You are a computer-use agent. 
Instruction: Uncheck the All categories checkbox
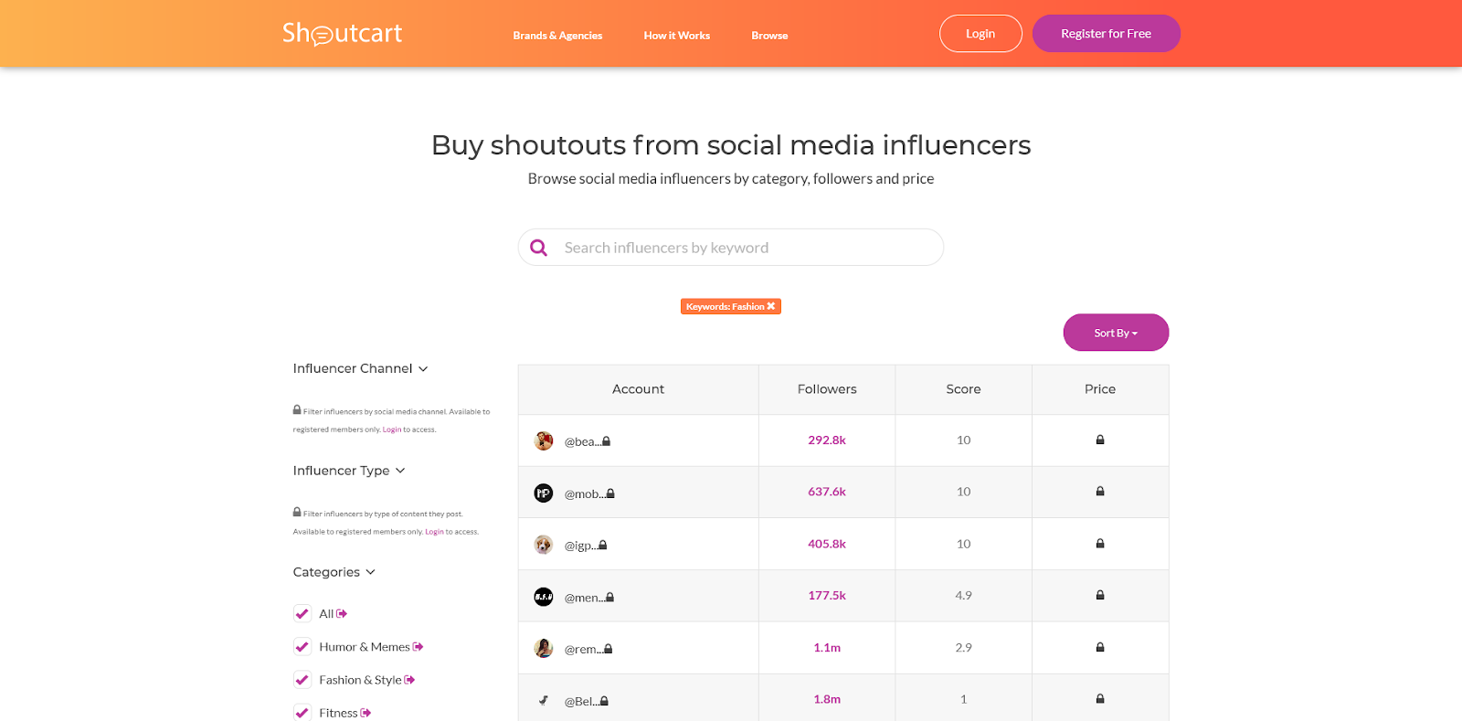(x=302, y=614)
